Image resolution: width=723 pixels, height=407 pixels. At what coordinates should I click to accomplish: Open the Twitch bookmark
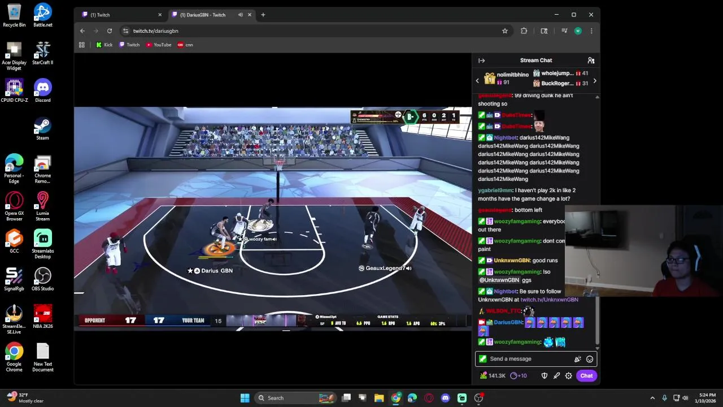[129, 45]
